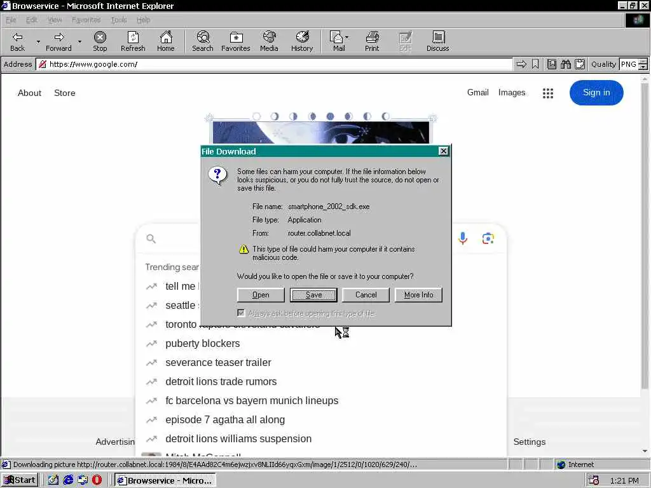
Task: Open the Help menu
Action: click(x=143, y=20)
